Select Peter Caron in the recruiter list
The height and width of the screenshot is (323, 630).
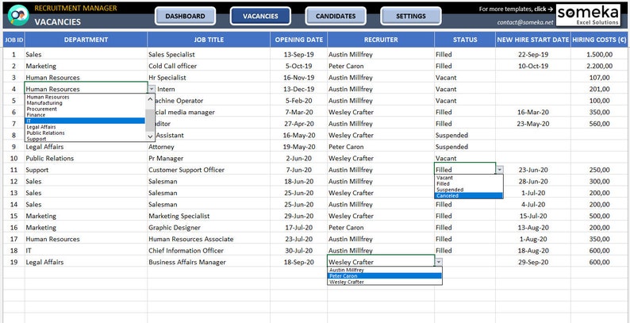[385, 276]
